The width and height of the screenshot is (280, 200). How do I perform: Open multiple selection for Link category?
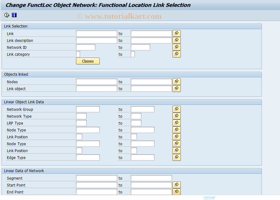coord(177,54)
